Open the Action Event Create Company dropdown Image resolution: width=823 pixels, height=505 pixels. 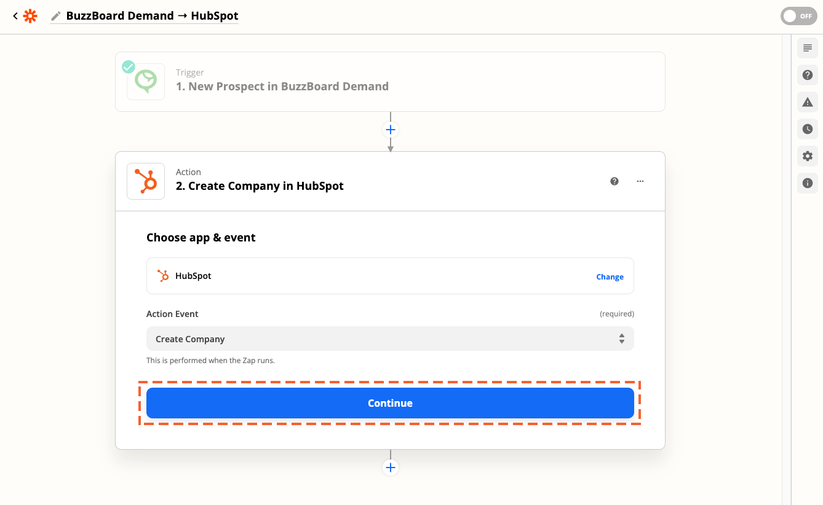[390, 339]
